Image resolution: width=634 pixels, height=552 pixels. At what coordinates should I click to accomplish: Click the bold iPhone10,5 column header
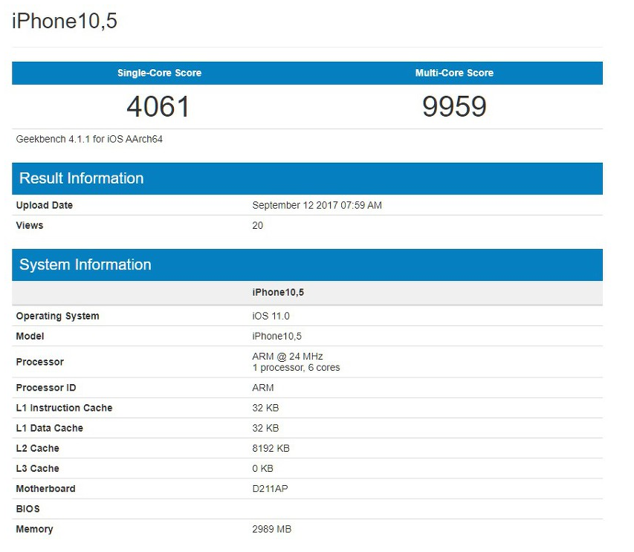[x=278, y=293]
